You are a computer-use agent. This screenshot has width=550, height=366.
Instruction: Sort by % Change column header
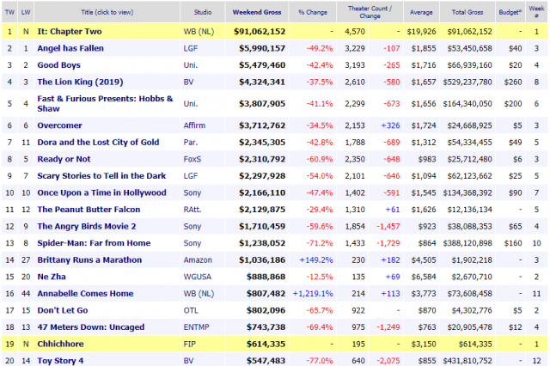tap(313, 12)
